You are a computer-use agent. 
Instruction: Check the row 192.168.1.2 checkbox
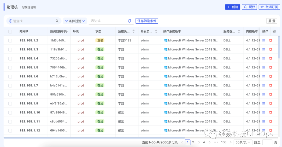(10, 41)
